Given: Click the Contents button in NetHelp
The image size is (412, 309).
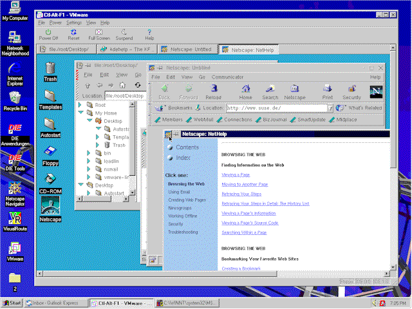Looking at the screenshot, I should tap(183, 147).
